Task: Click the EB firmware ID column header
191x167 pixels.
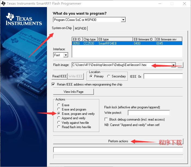Action: 144,39
